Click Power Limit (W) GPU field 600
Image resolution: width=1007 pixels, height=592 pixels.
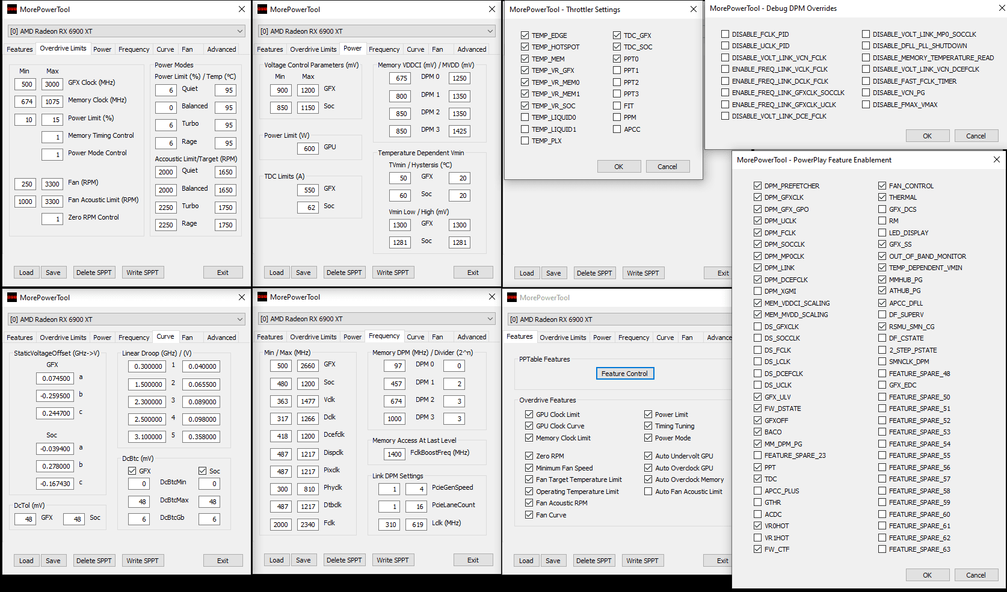point(308,149)
